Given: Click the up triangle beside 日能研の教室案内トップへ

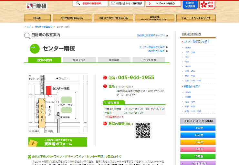Looking at the screenshot, I should (x=167, y=36).
